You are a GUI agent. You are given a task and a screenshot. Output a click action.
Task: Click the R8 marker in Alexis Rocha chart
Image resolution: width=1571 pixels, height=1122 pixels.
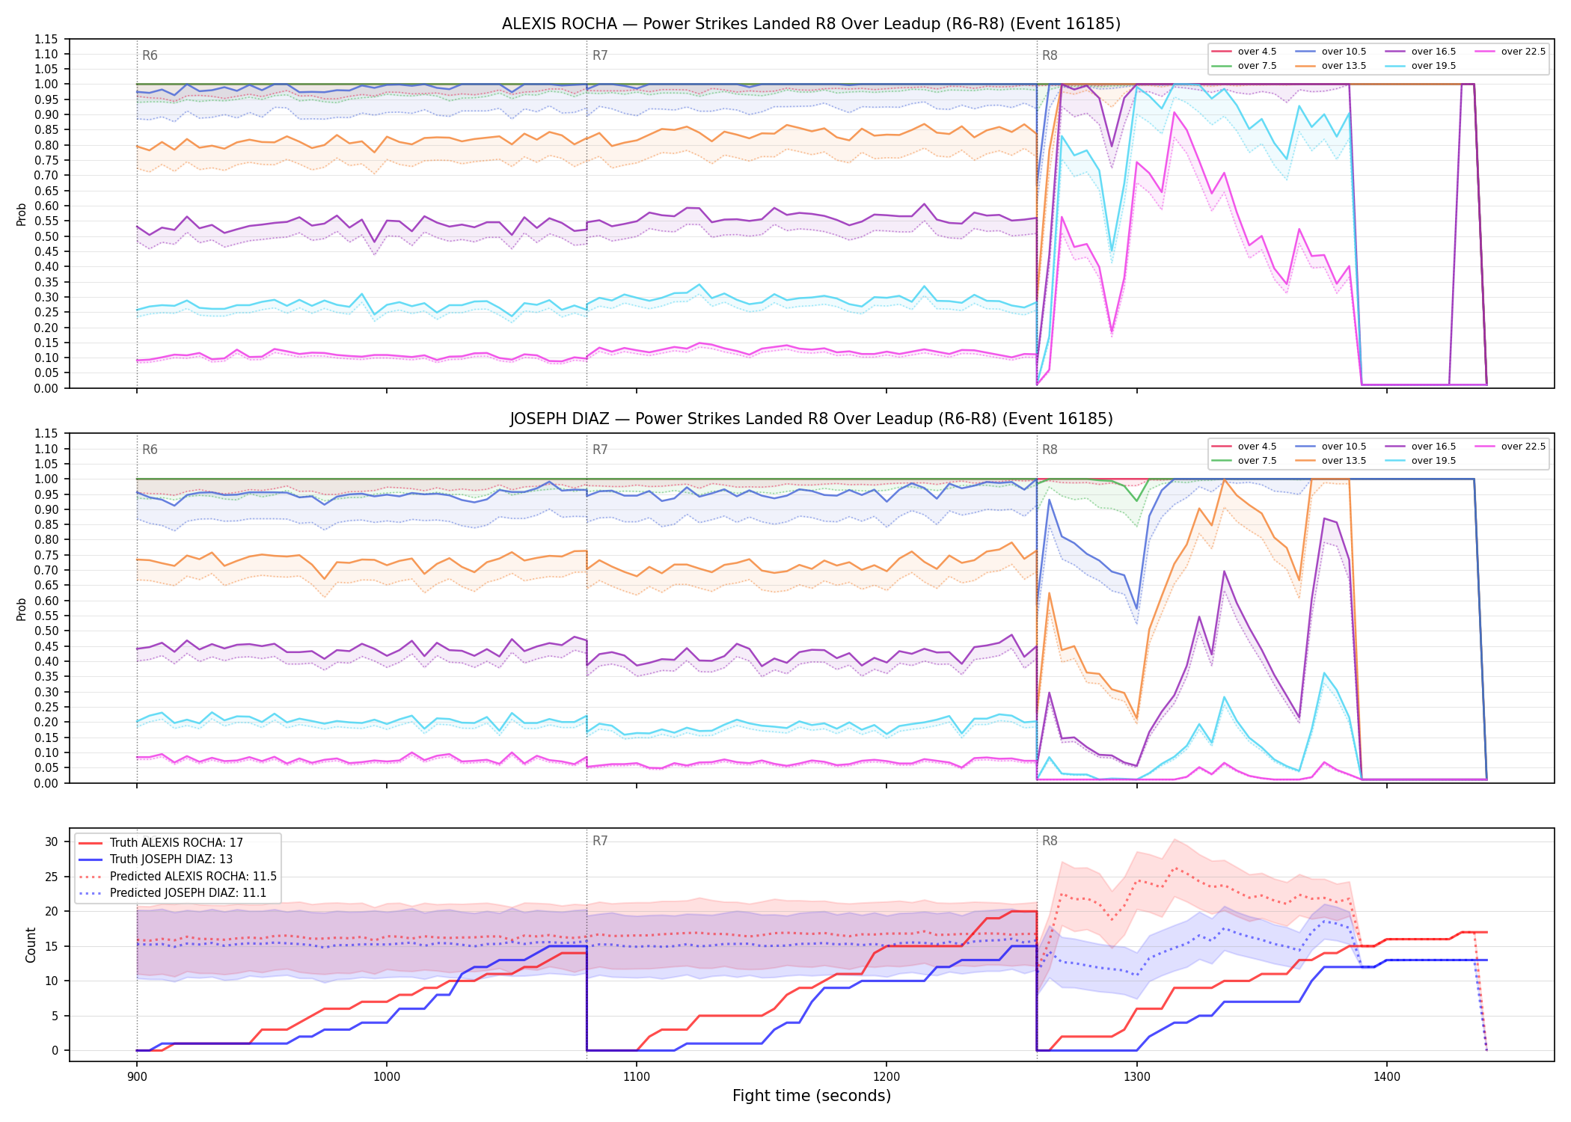[x=1050, y=55]
